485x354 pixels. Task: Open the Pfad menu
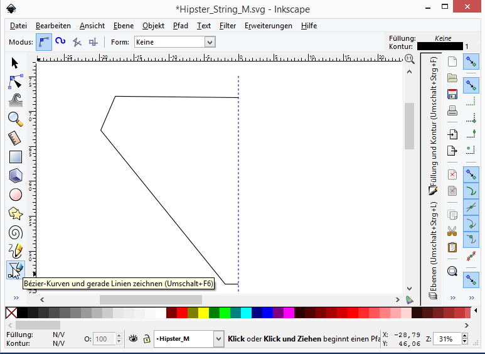click(181, 26)
